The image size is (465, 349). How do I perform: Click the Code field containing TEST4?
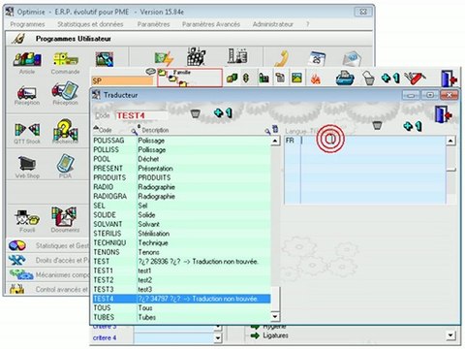coord(141,115)
